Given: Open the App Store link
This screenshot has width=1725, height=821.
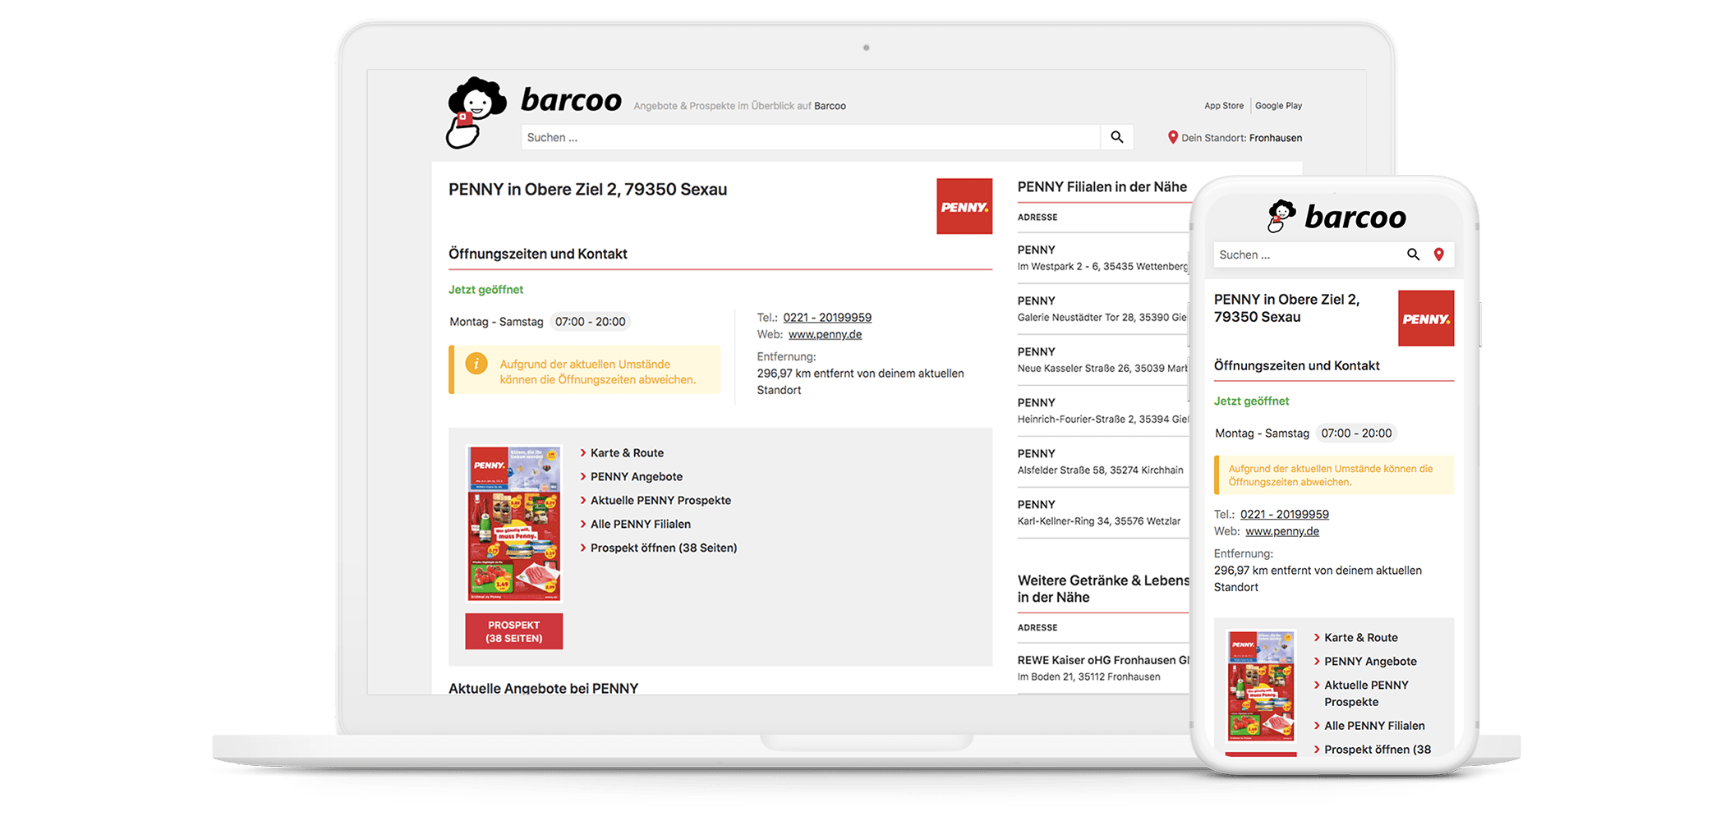Looking at the screenshot, I should click(x=1223, y=106).
